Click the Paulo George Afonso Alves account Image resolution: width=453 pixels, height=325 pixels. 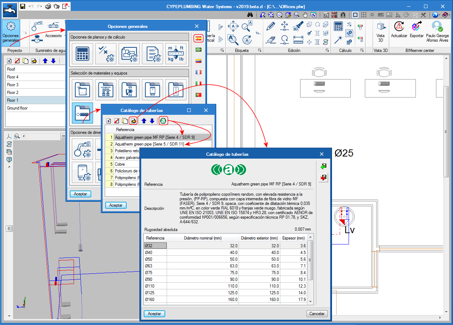(x=437, y=32)
